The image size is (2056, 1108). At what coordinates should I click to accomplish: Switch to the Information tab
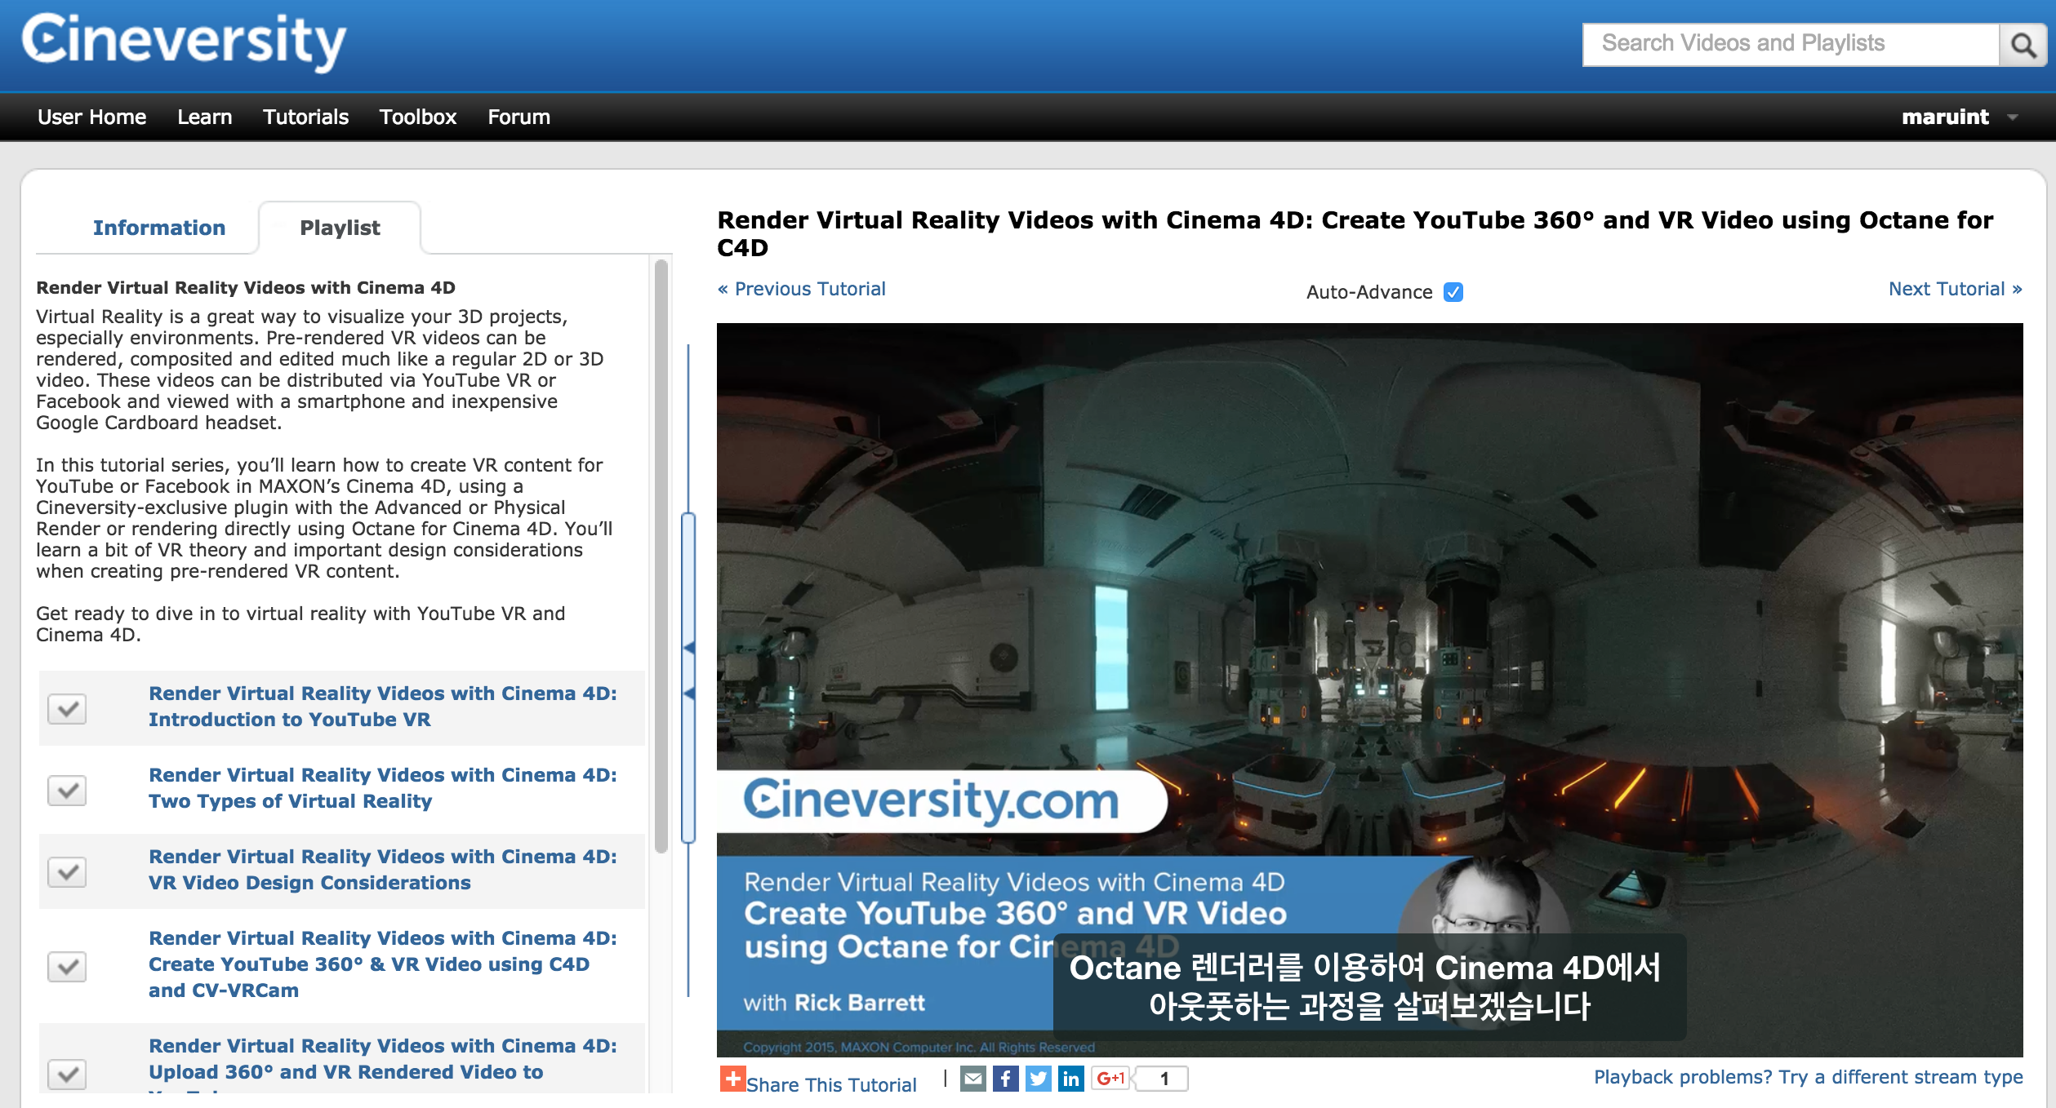click(158, 228)
